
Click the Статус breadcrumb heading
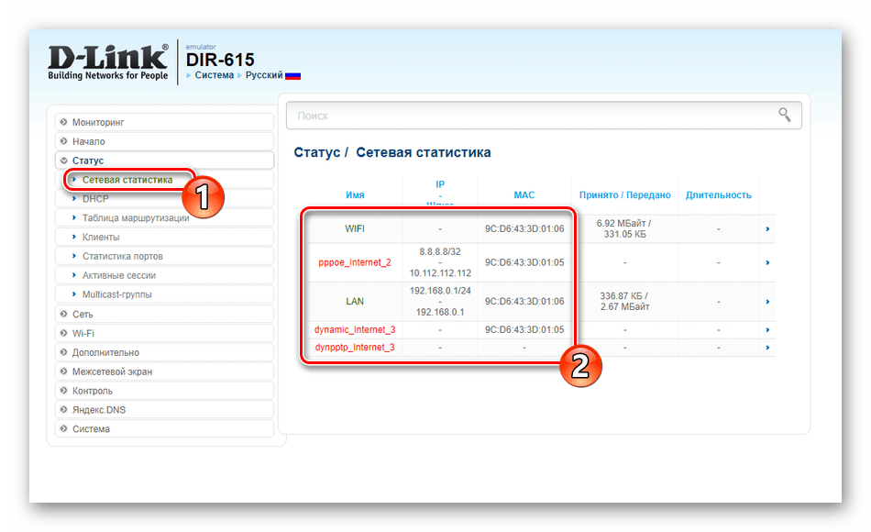316,153
